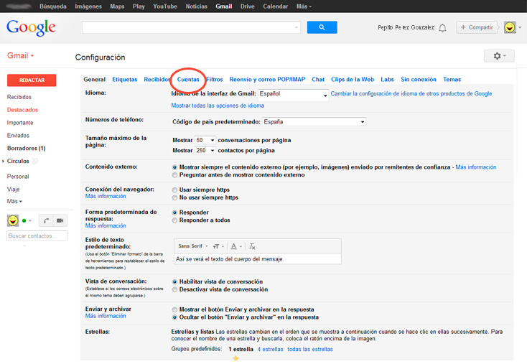Screen dimensions: 527x364
Task: Open Enviados folder in sidebar
Action: (18, 136)
